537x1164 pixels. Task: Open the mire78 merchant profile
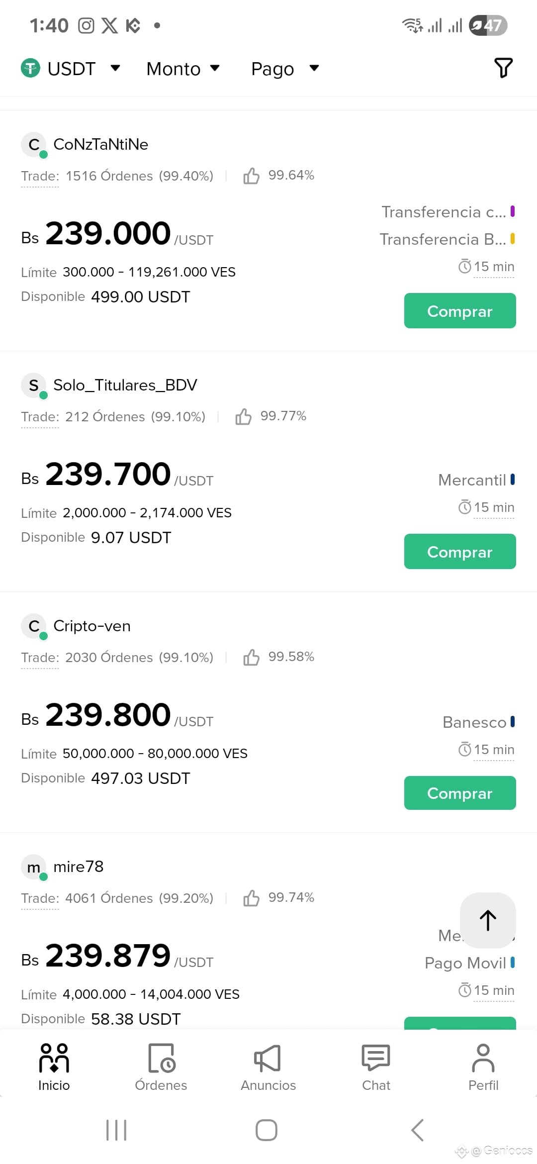point(78,867)
